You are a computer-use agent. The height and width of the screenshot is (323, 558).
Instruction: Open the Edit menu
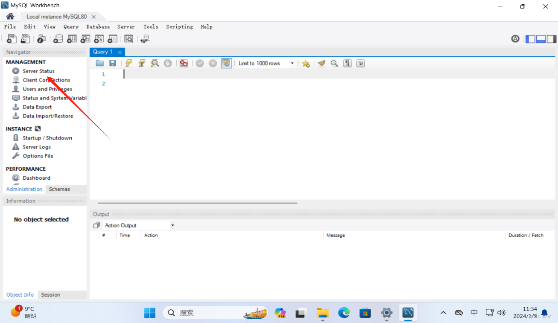30,26
